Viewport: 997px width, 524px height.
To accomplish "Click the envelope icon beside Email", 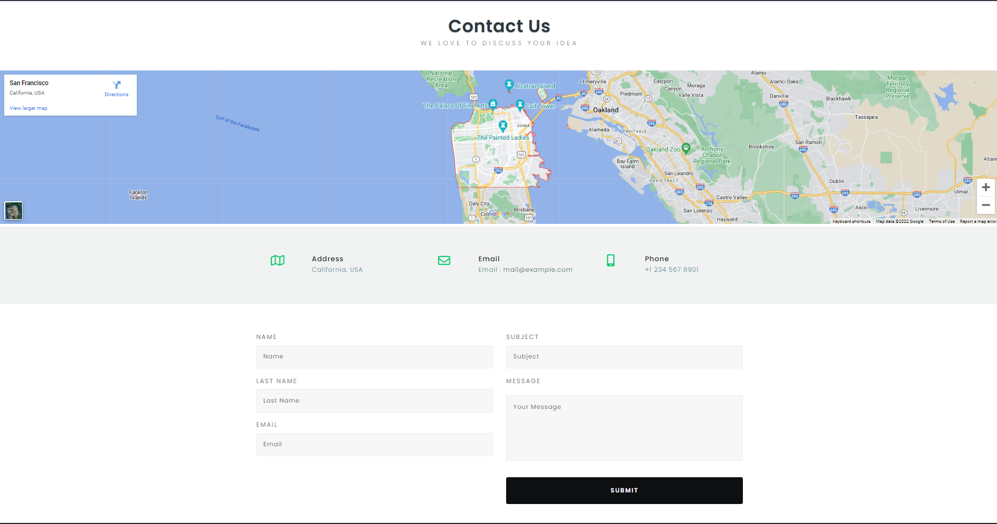I will click(444, 260).
